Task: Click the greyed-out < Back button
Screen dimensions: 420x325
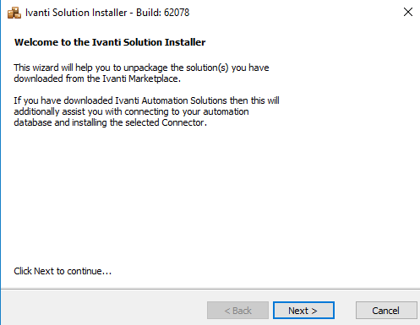Action: (237, 311)
